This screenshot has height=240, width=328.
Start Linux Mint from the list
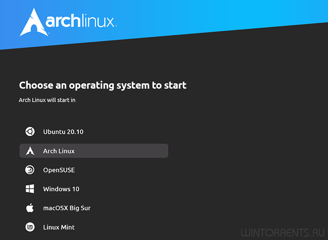[59, 227]
